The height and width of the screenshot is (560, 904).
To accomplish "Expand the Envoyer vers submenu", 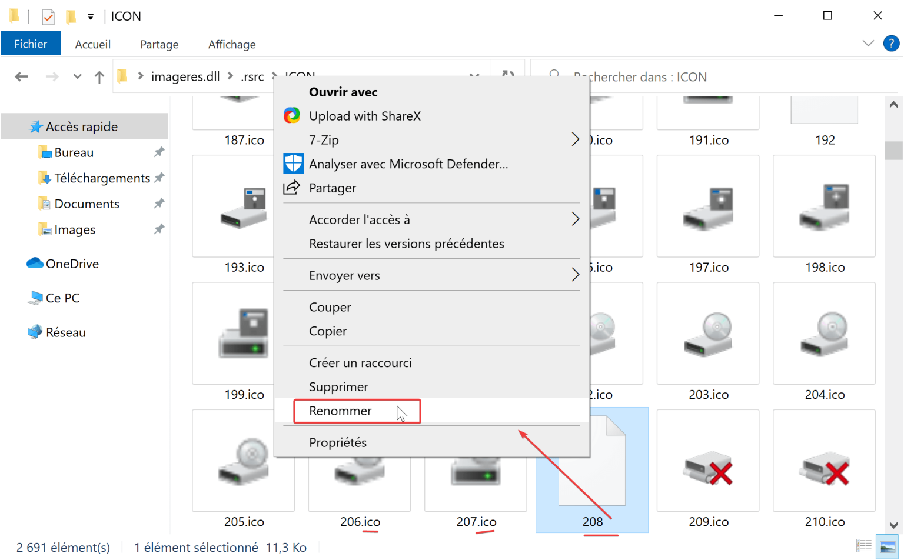I will coord(576,275).
